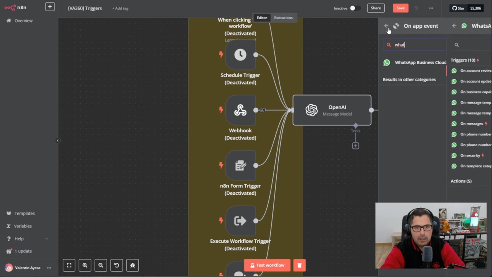Click the plus under OpenAI Tools
This screenshot has height=277, width=492.
point(356,146)
